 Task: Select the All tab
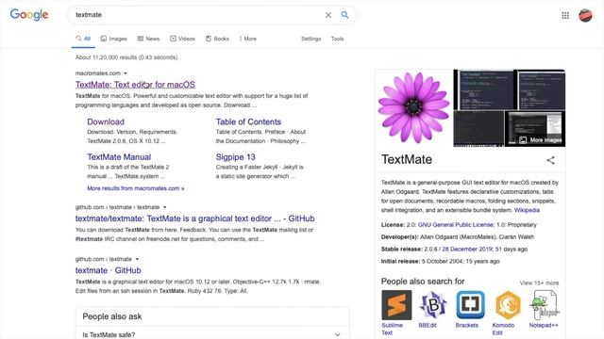(x=83, y=39)
